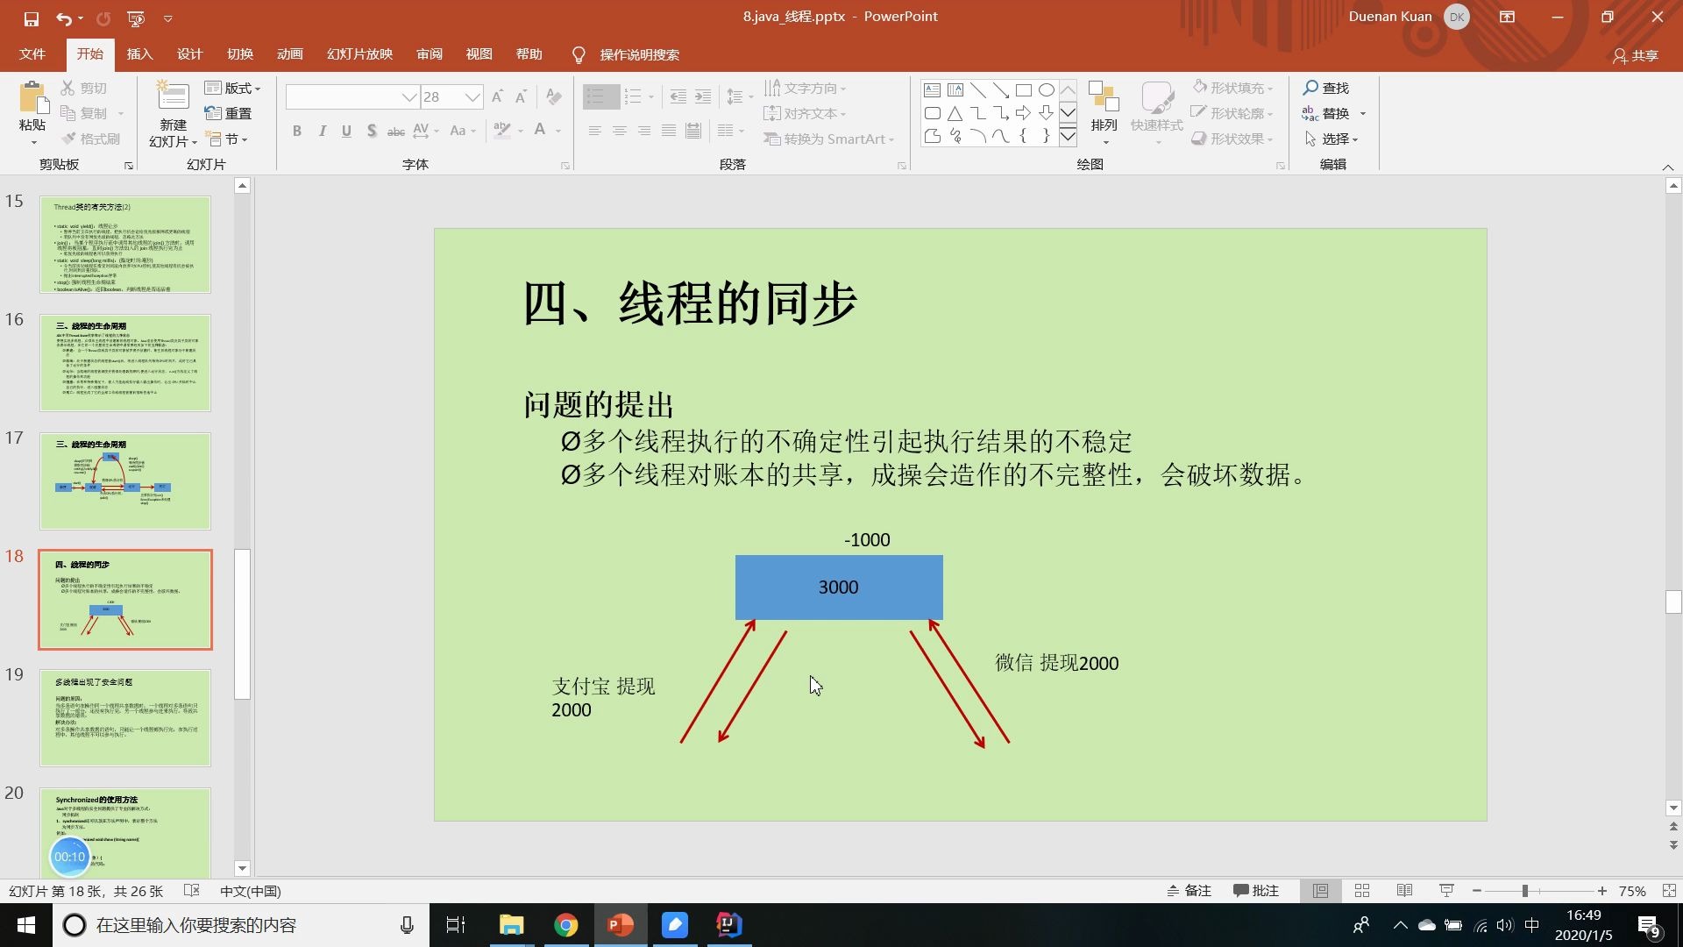Open Reading View from status bar
The image size is (1683, 947).
[1404, 891]
